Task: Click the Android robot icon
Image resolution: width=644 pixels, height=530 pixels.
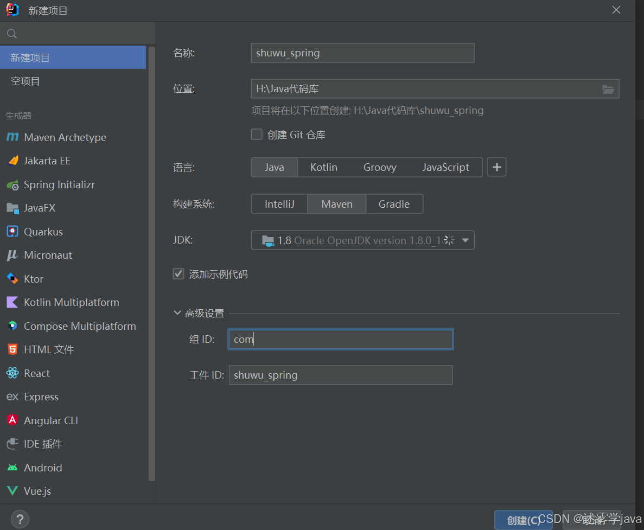Action: coord(12,468)
